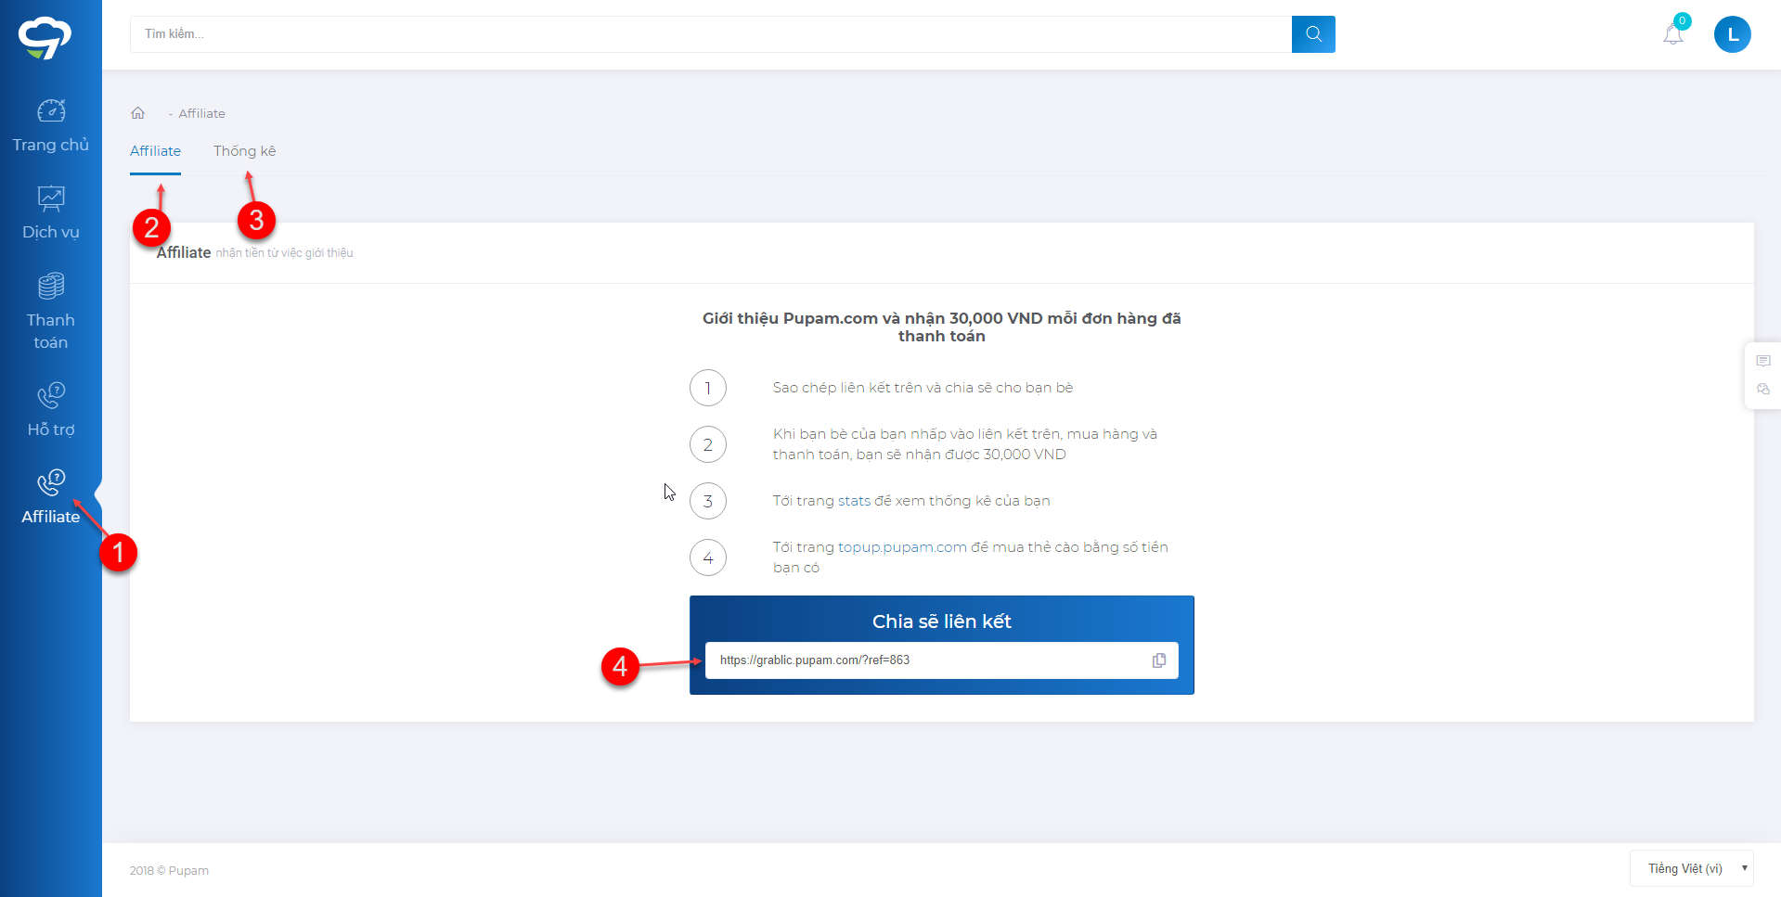This screenshot has width=1781, height=897.
Task: Switch to the Thống kê tab
Action: pos(244,151)
